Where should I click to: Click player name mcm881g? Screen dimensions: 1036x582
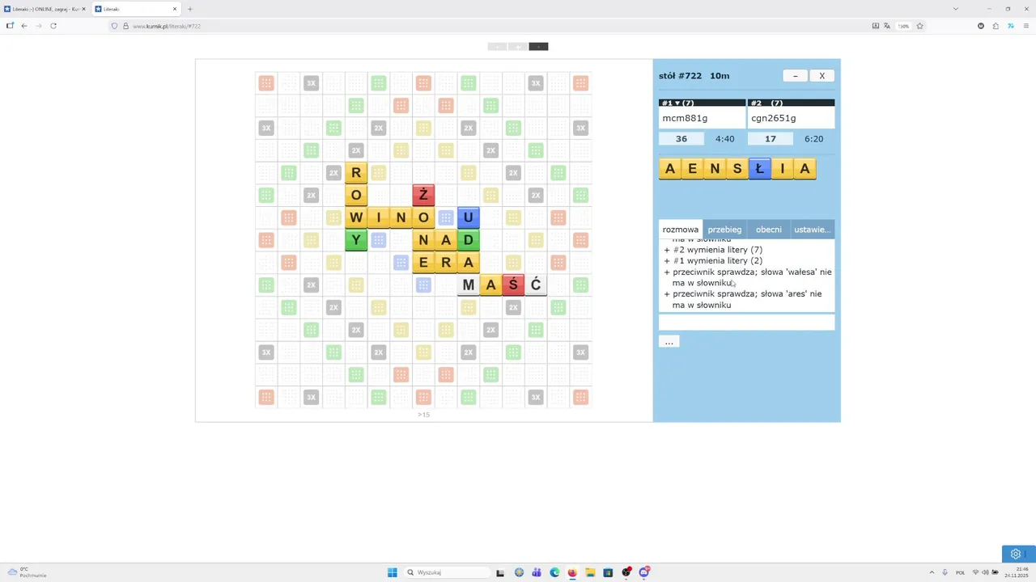(685, 118)
